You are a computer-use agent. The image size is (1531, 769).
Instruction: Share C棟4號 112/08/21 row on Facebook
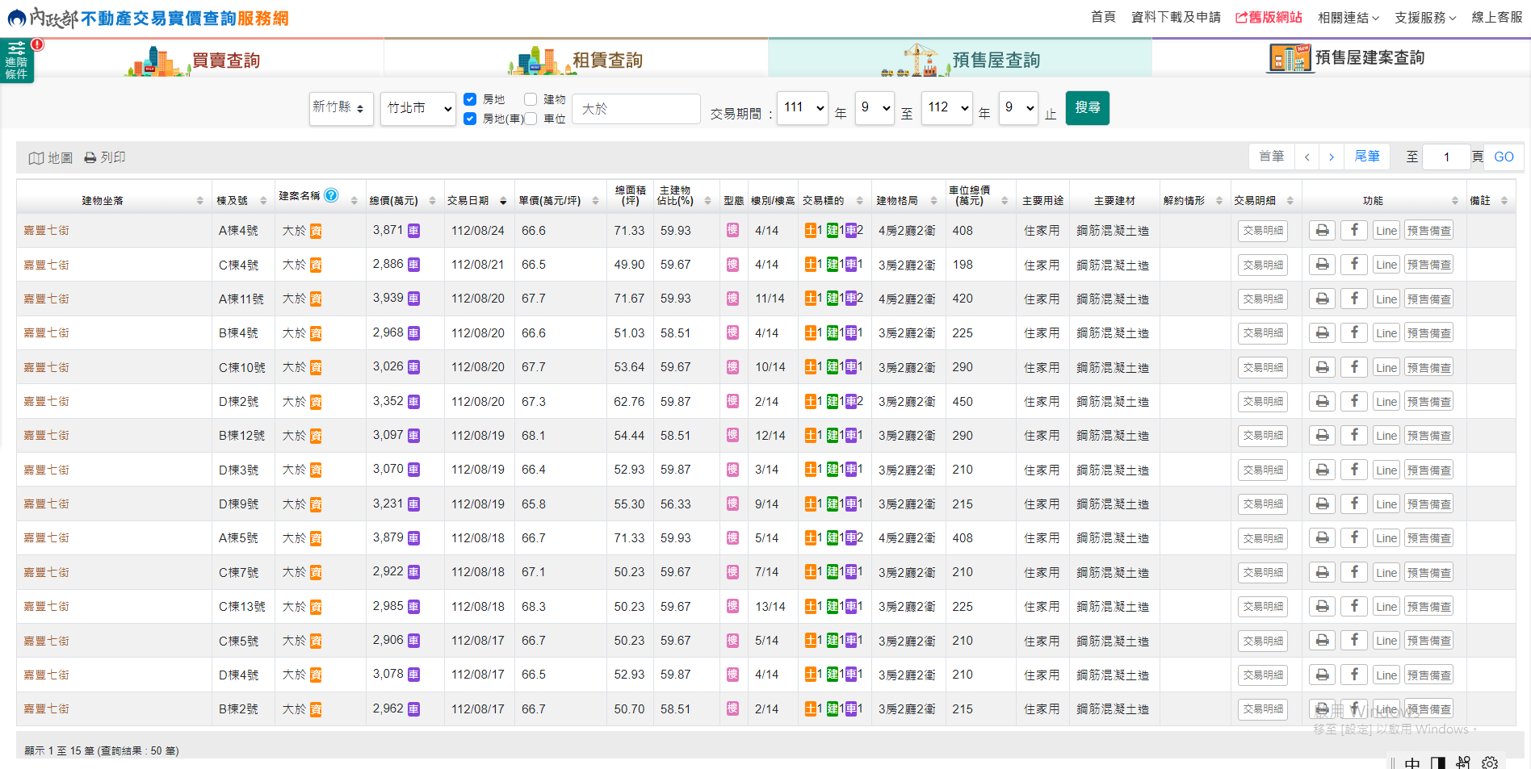[1354, 265]
